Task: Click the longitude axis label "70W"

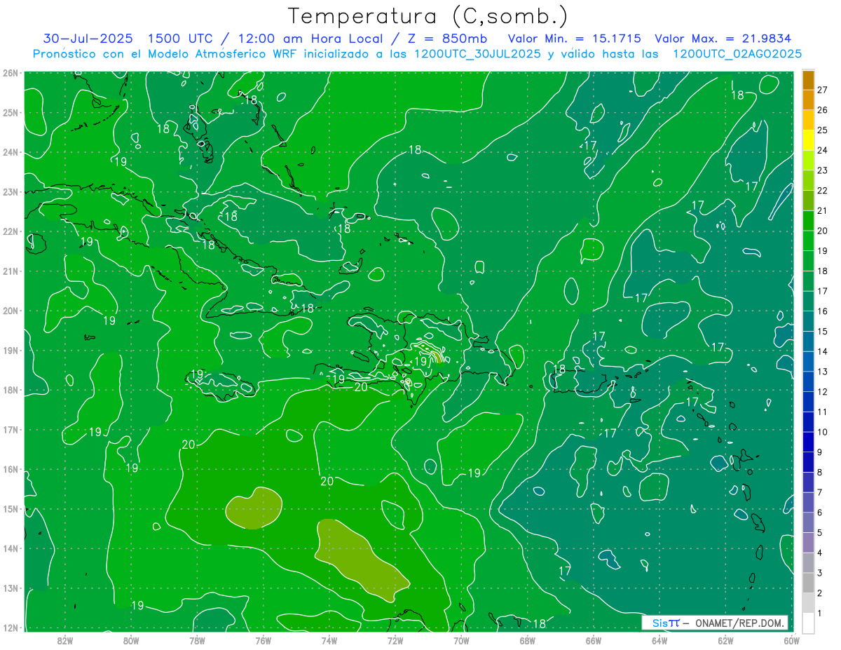Action: pyautogui.click(x=461, y=640)
